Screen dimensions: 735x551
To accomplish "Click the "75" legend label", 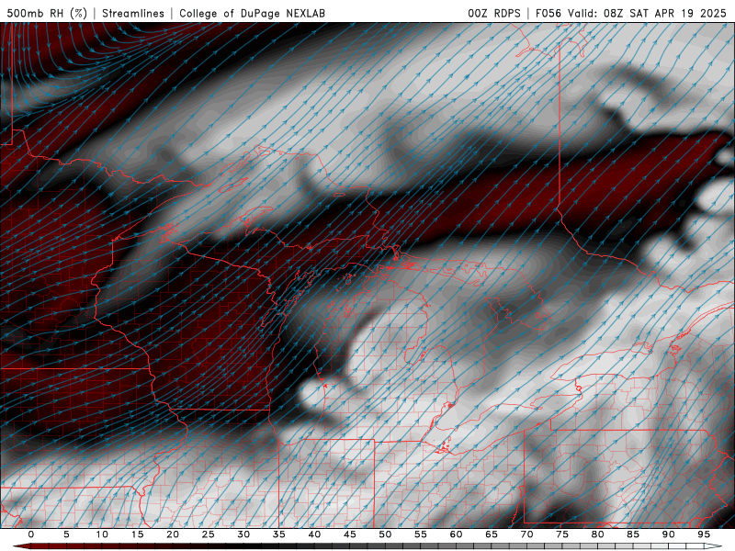I will click(562, 534).
